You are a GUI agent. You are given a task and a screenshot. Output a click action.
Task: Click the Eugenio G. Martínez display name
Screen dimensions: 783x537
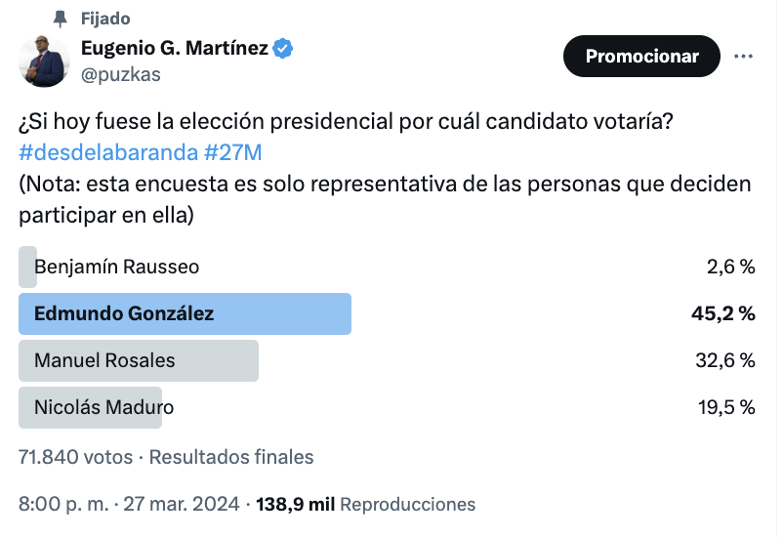[175, 49]
